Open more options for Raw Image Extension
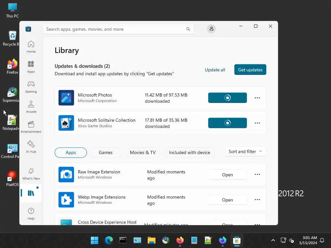The image size is (331, 248). coord(257,174)
